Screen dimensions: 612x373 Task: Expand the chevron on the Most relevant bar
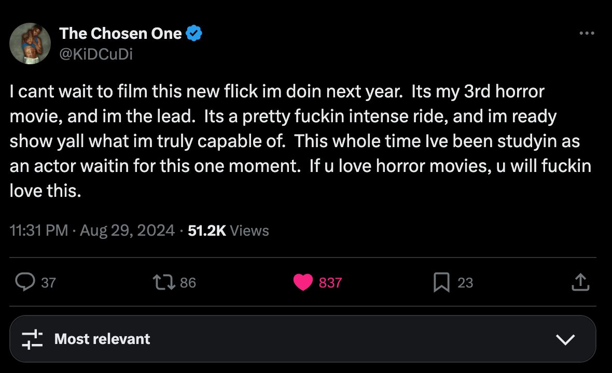565,339
